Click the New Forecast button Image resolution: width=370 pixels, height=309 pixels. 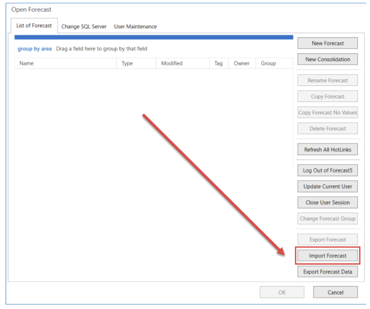pos(327,43)
